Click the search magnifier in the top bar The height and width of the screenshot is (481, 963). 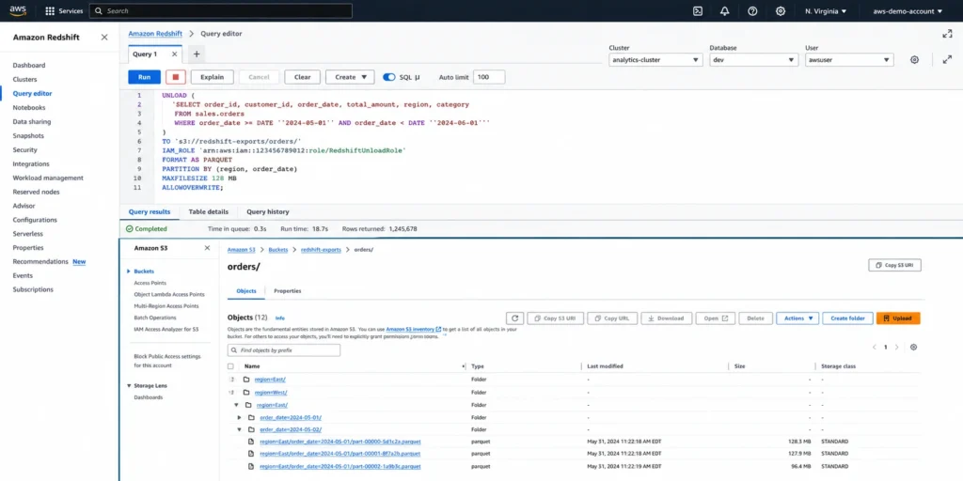coord(99,11)
